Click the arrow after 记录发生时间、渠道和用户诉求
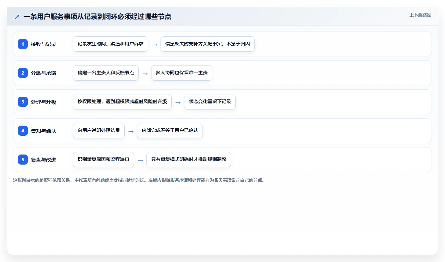This screenshot has height=262, width=445. [x=154, y=44]
